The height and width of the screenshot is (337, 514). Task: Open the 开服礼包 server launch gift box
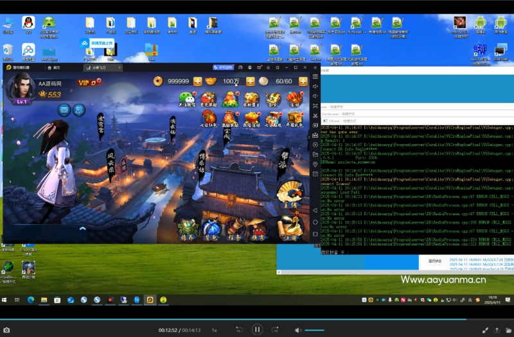point(294,119)
